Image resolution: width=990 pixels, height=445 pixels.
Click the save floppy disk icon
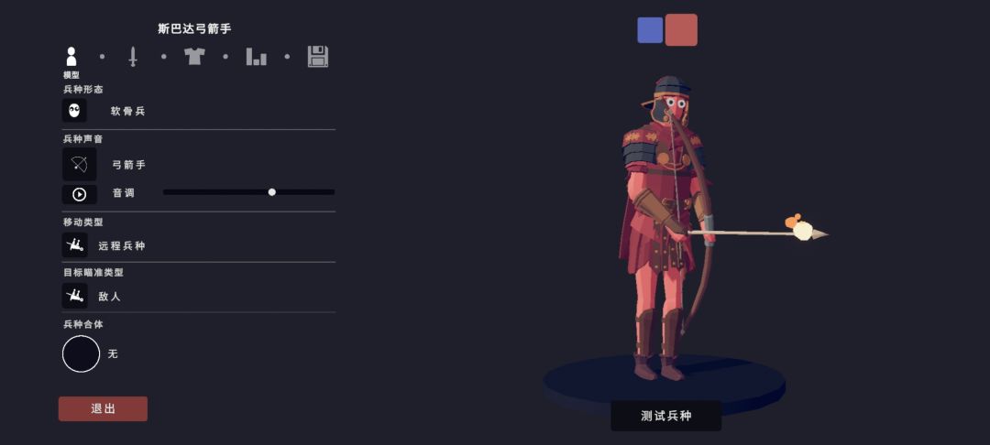pos(317,57)
